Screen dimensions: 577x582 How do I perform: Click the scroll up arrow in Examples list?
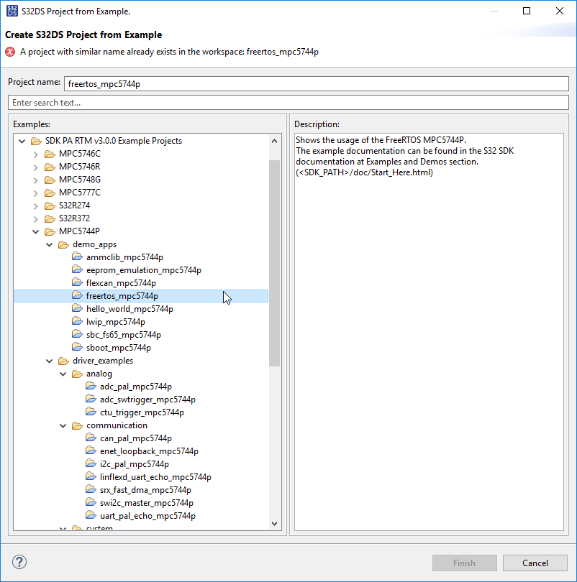point(275,141)
